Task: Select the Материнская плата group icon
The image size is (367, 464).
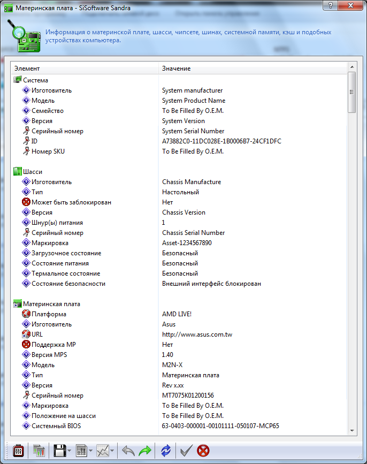Action: click(x=18, y=303)
